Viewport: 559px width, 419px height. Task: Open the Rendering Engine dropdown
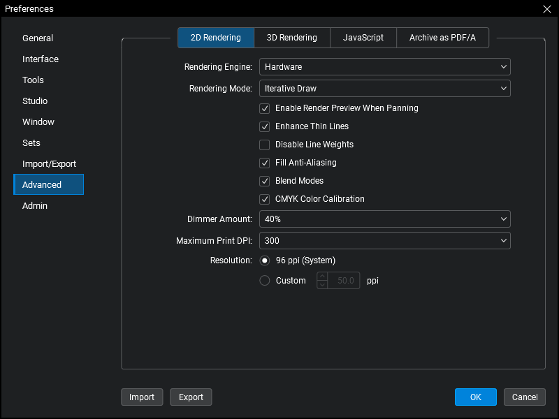click(x=384, y=67)
